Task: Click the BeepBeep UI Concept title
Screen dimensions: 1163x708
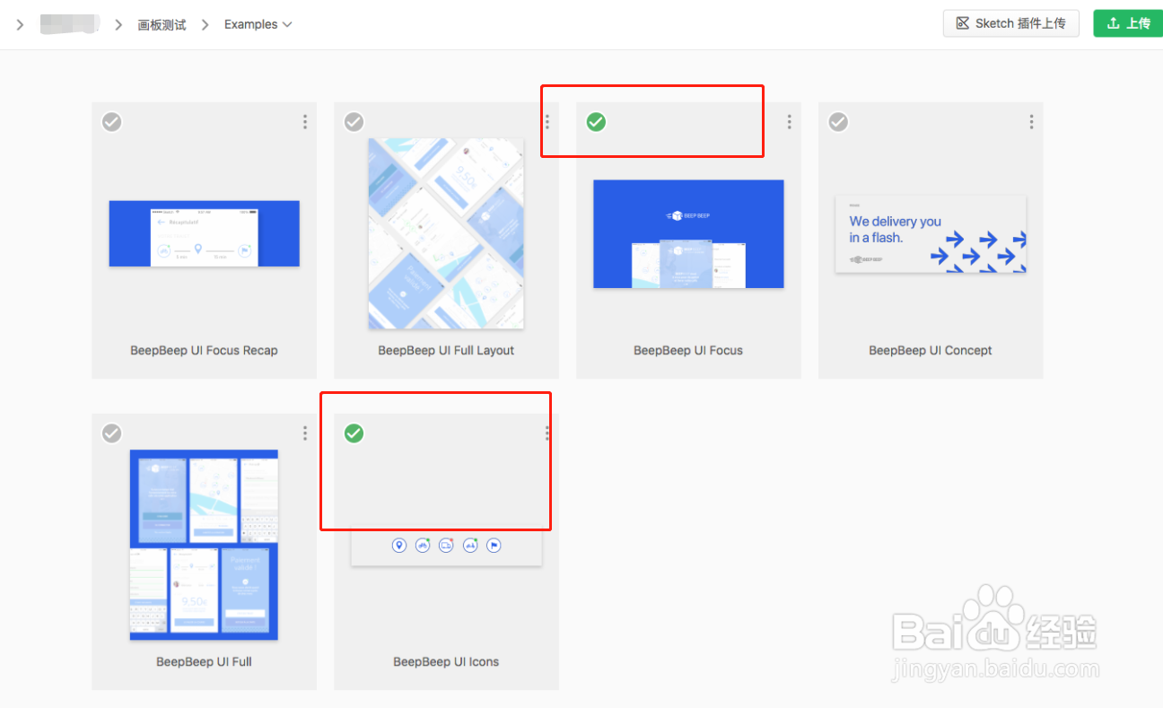Action: click(x=931, y=351)
